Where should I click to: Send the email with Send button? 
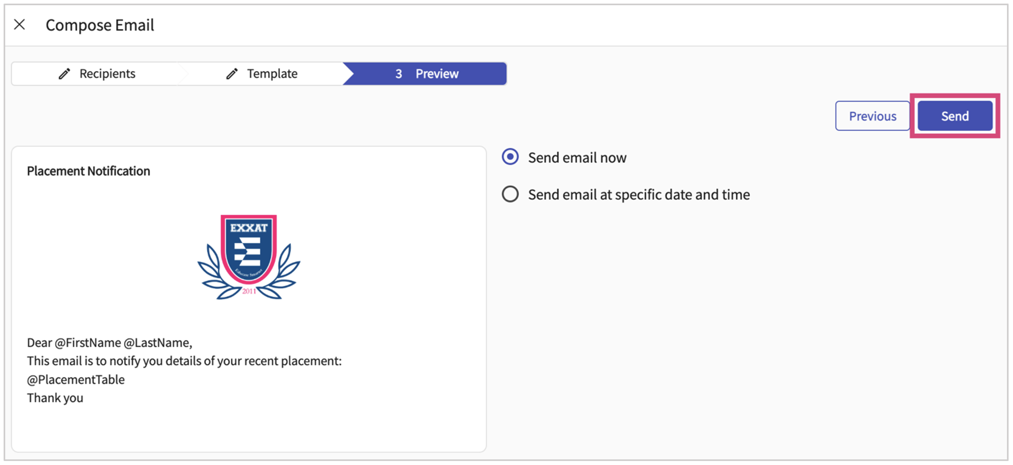click(954, 116)
